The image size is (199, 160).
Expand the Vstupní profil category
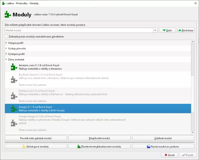coord(6,43)
